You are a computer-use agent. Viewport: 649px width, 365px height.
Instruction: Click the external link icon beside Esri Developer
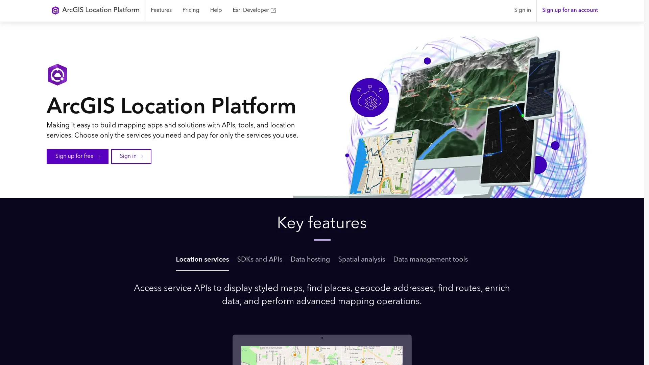[273, 10]
